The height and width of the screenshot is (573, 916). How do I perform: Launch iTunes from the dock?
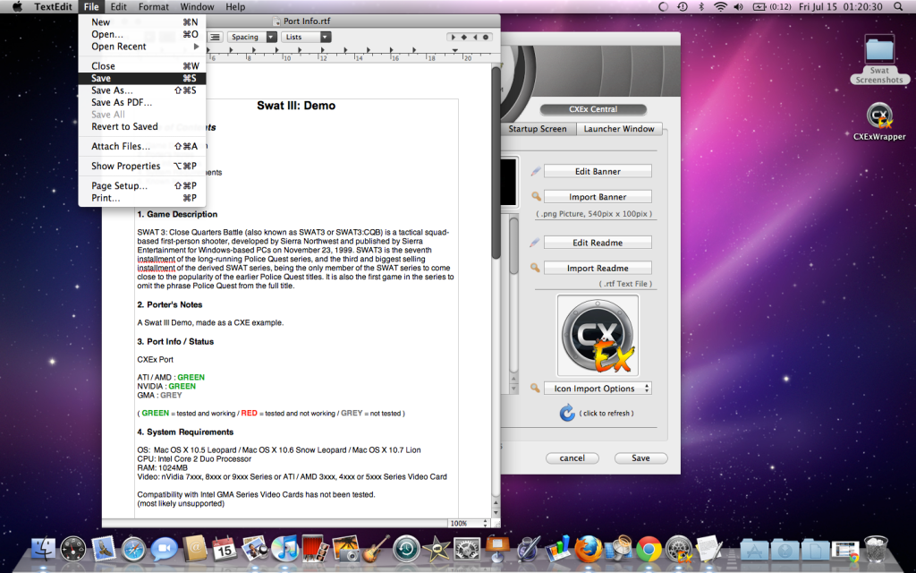pos(285,549)
